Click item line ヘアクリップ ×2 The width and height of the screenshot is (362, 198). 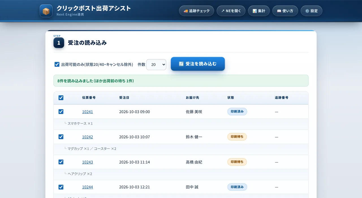tap(80, 174)
